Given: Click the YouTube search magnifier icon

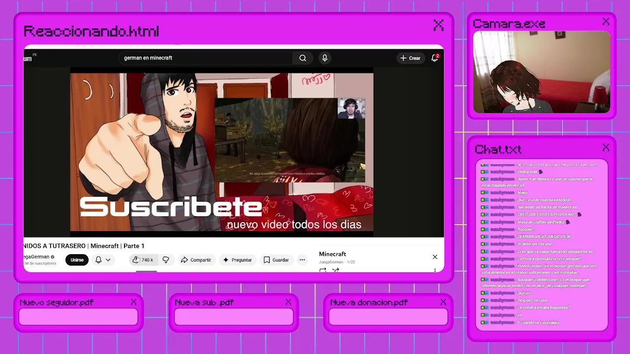Looking at the screenshot, I should pos(303,58).
